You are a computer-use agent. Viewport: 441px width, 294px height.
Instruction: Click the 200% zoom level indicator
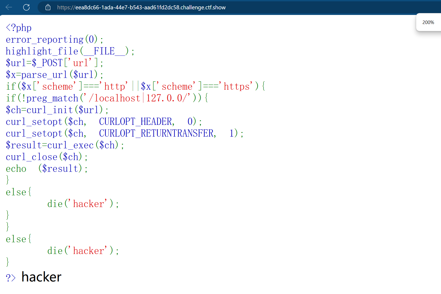click(x=428, y=22)
